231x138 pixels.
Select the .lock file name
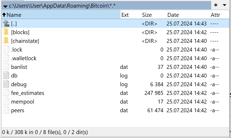(x=17, y=50)
